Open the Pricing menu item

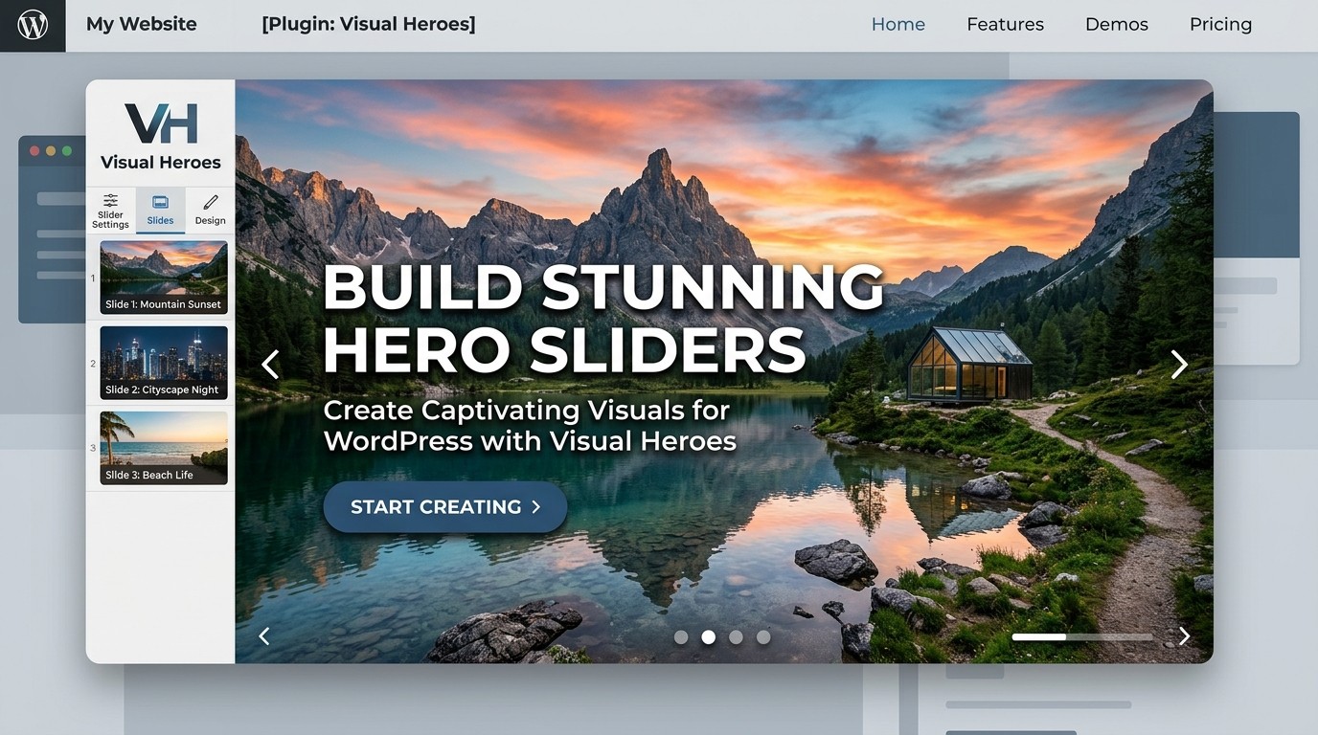[x=1220, y=25]
